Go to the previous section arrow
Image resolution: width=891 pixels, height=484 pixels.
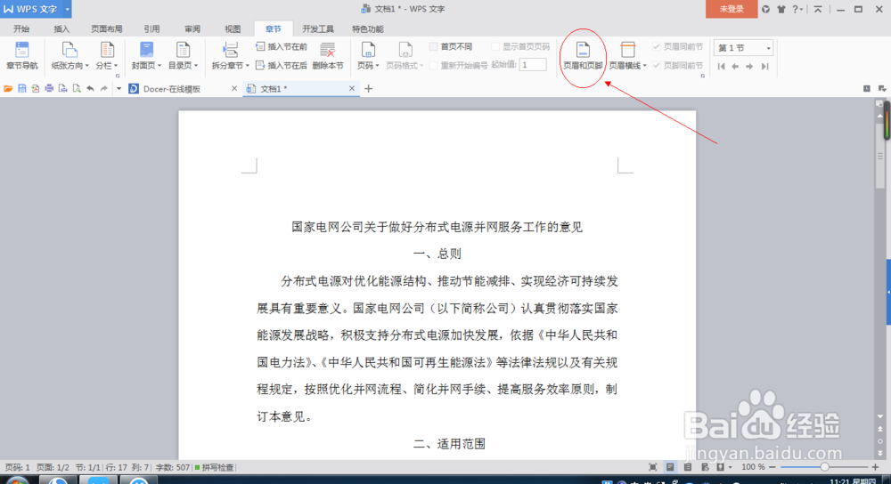click(735, 67)
